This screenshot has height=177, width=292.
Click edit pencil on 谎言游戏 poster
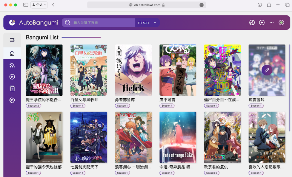(x=267, y=70)
